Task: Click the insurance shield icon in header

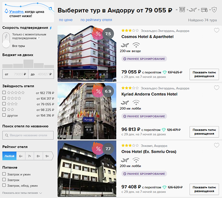Action: [x=214, y=10]
